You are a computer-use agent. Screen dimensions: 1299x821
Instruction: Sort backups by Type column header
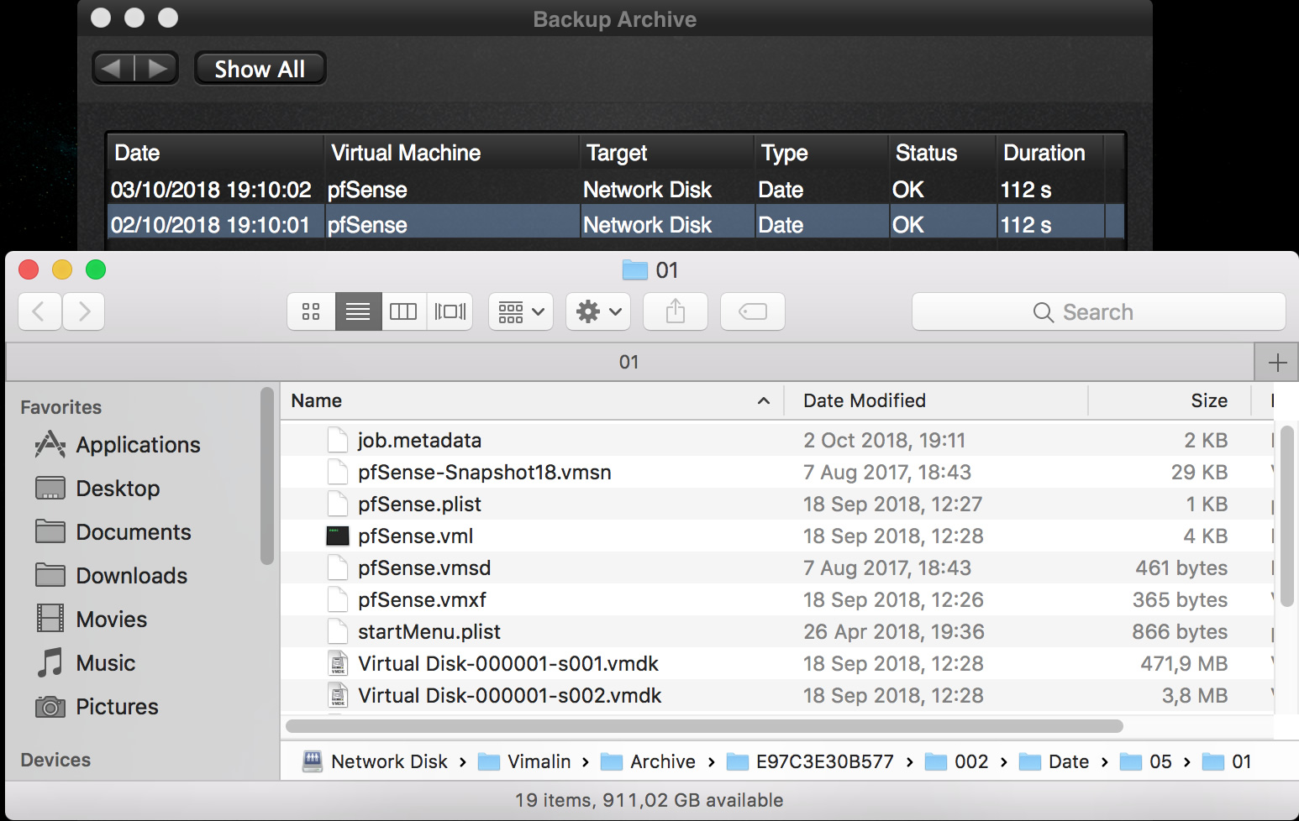[822, 153]
